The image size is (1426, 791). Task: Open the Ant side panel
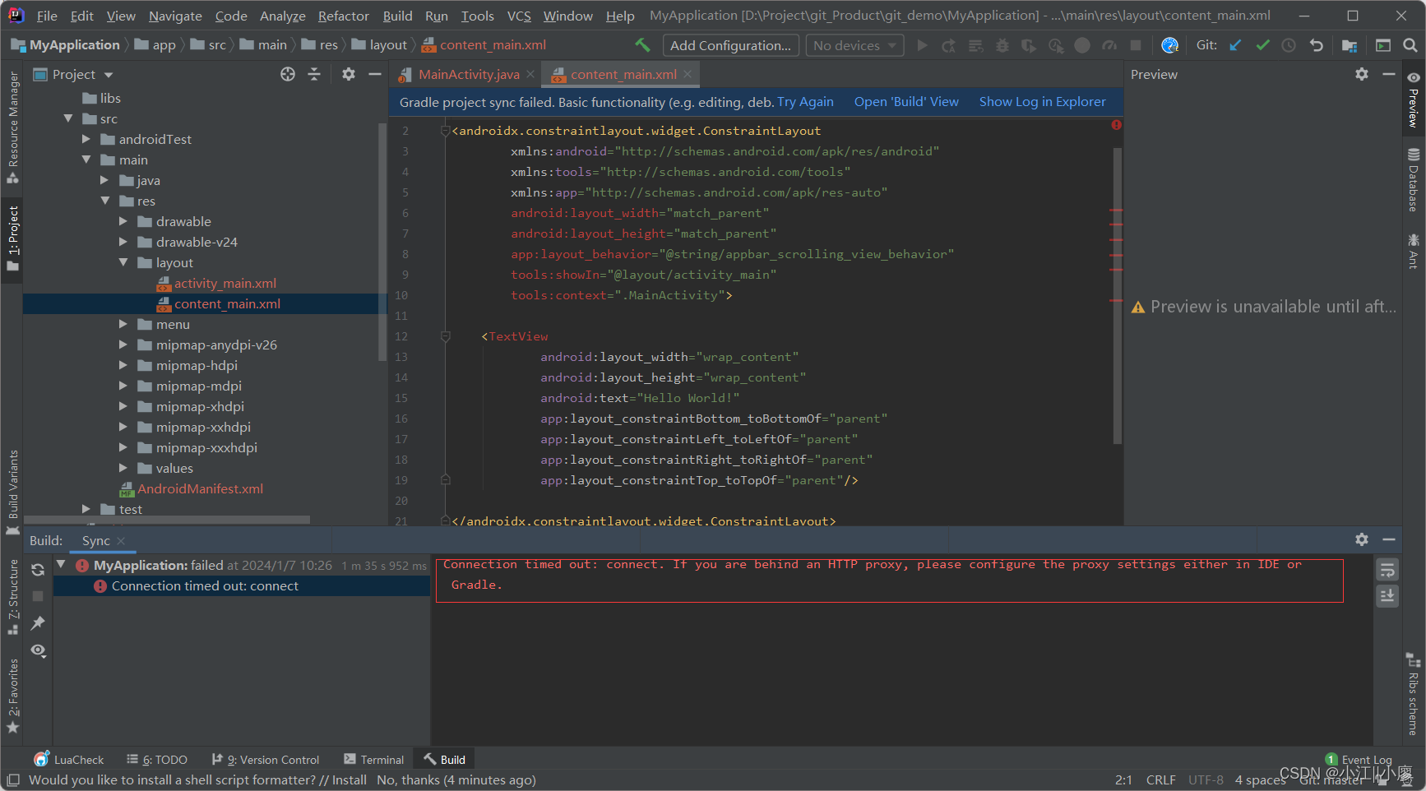(1413, 251)
